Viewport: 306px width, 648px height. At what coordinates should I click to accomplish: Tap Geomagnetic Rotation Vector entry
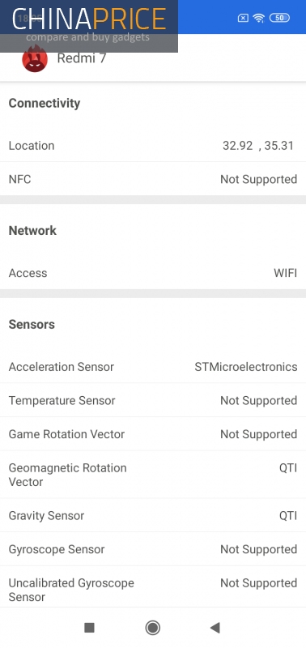tap(153, 475)
